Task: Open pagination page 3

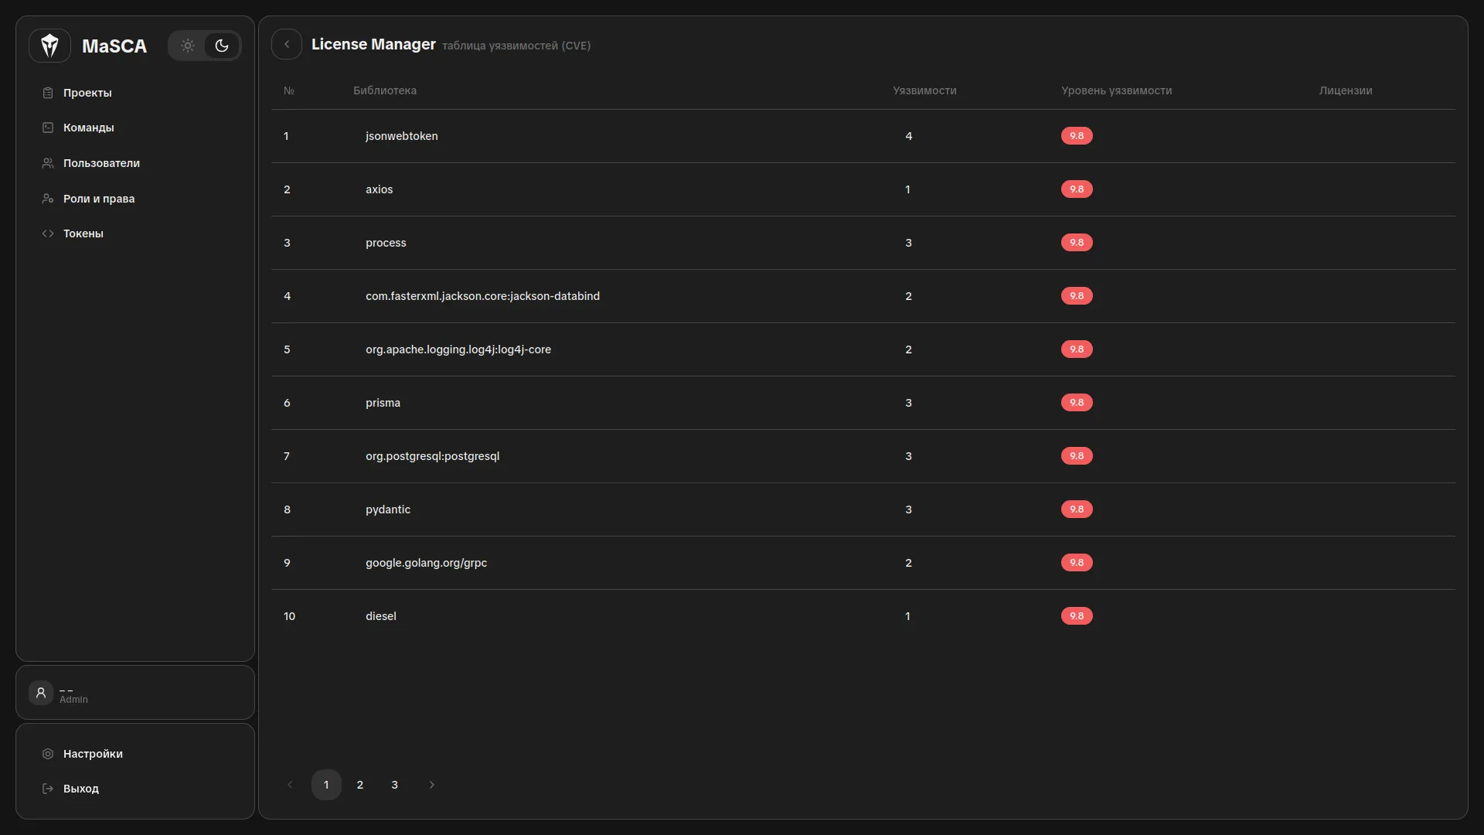Action: coord(395,785)
